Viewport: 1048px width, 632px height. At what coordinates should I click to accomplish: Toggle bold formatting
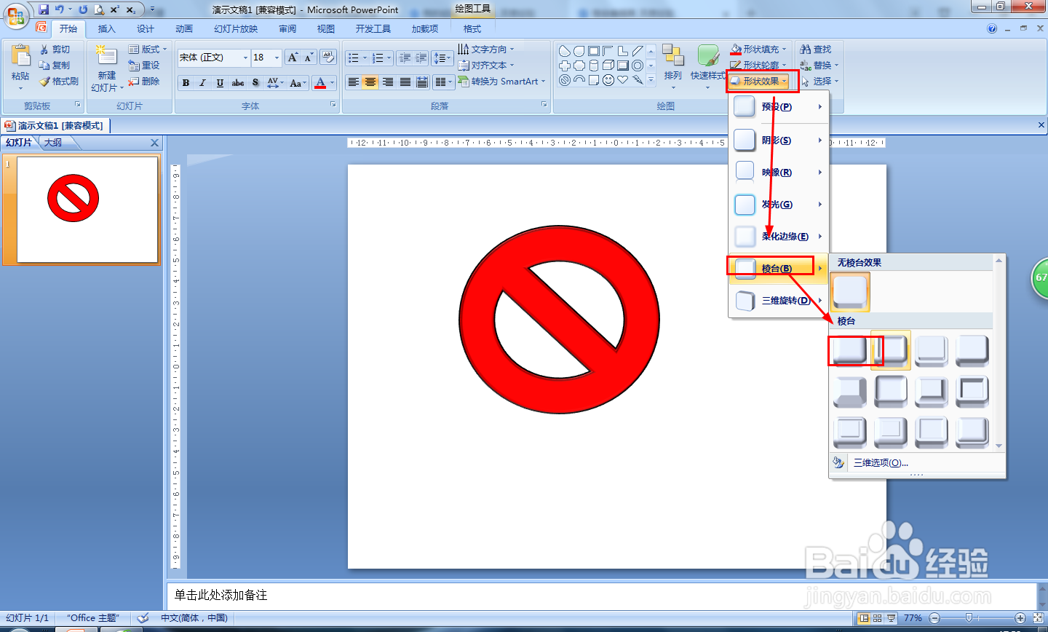click(x=186, y=83)
